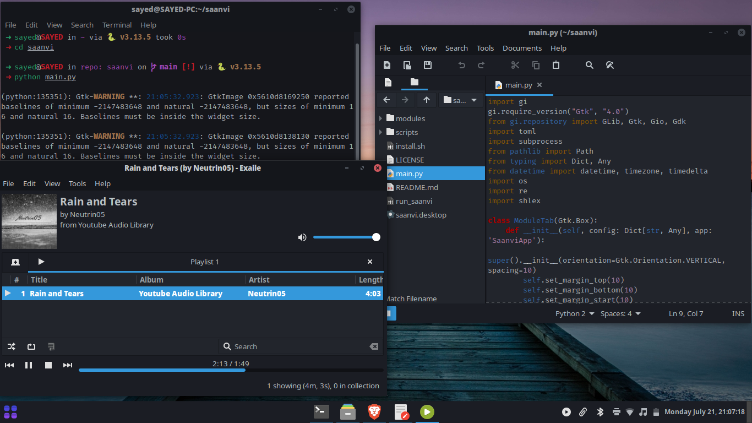This screenshot has height=423, width=752.
Task: Open the Terminal menu in the terminal window
Action: pos(117,25)
